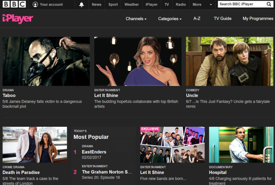Click the search magnifier icon

[x=269, y=4]
